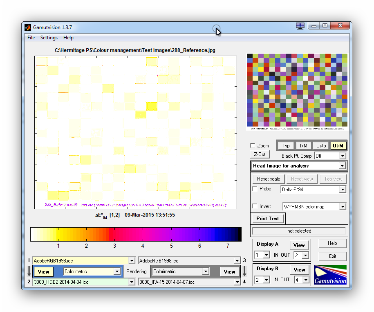The height and width of the screenshot is (312, 374).
Task: Open the File menu
Action: 31,38
